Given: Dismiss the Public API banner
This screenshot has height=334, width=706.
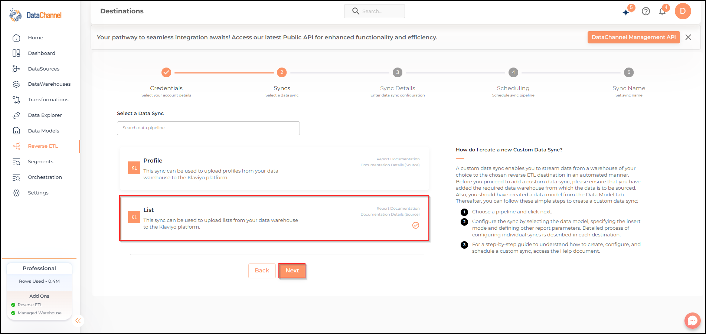Looking at the screenshot, I should [688, 37].
